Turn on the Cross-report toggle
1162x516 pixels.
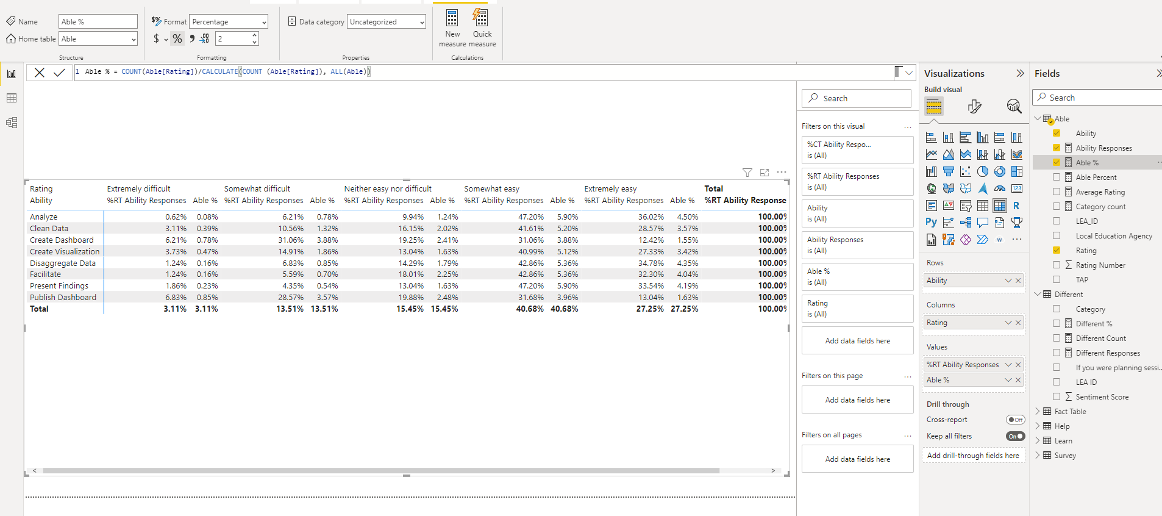click(1015, 420)
